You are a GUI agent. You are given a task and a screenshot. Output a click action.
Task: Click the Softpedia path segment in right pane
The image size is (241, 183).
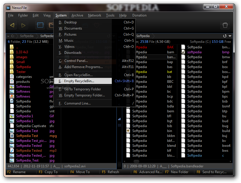(x=143, y=36)
